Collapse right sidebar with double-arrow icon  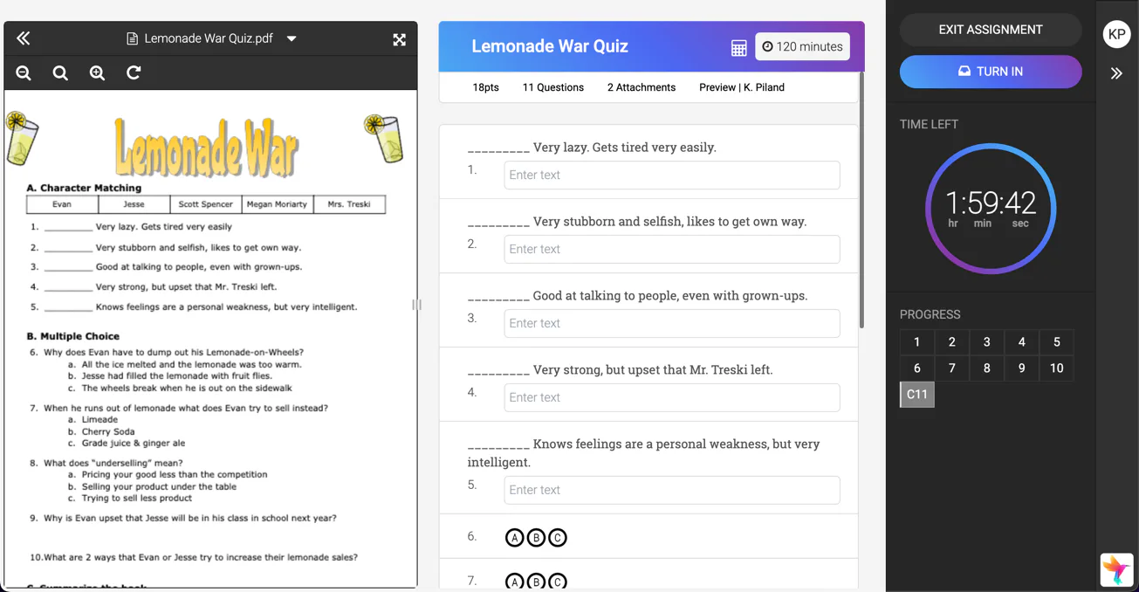(x=1116, y=73)
